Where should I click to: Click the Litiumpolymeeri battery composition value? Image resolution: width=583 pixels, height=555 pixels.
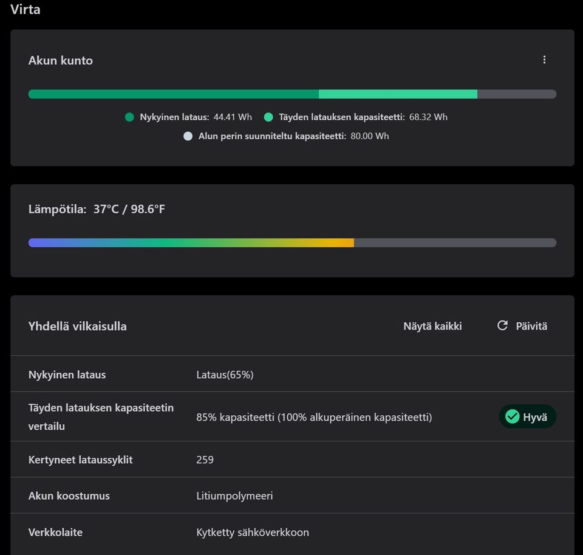(x=234, y=496)
